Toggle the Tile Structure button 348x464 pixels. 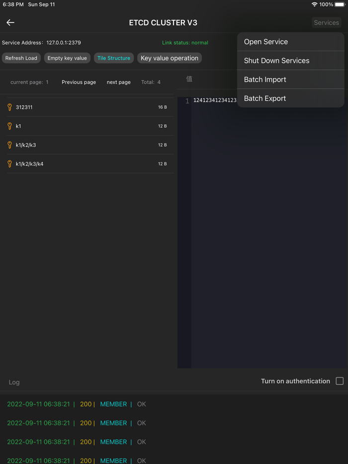click(x=114, y=58)
